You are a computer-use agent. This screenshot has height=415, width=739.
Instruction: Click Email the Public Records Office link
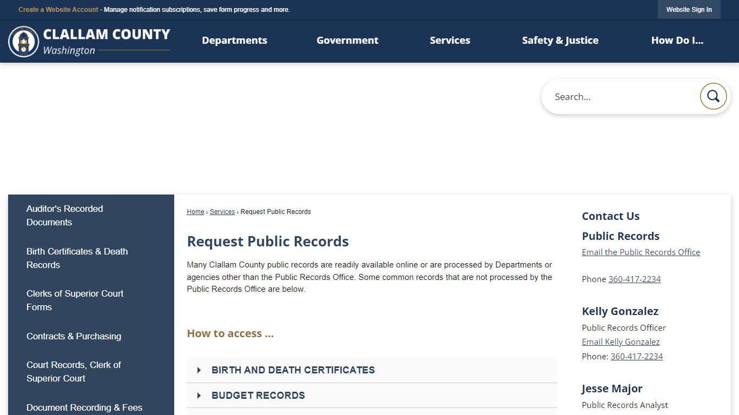point(641,252)
